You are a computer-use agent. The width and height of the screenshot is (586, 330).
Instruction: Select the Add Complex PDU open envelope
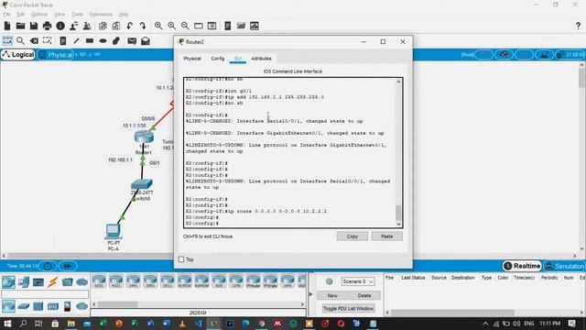click(146, 40)
